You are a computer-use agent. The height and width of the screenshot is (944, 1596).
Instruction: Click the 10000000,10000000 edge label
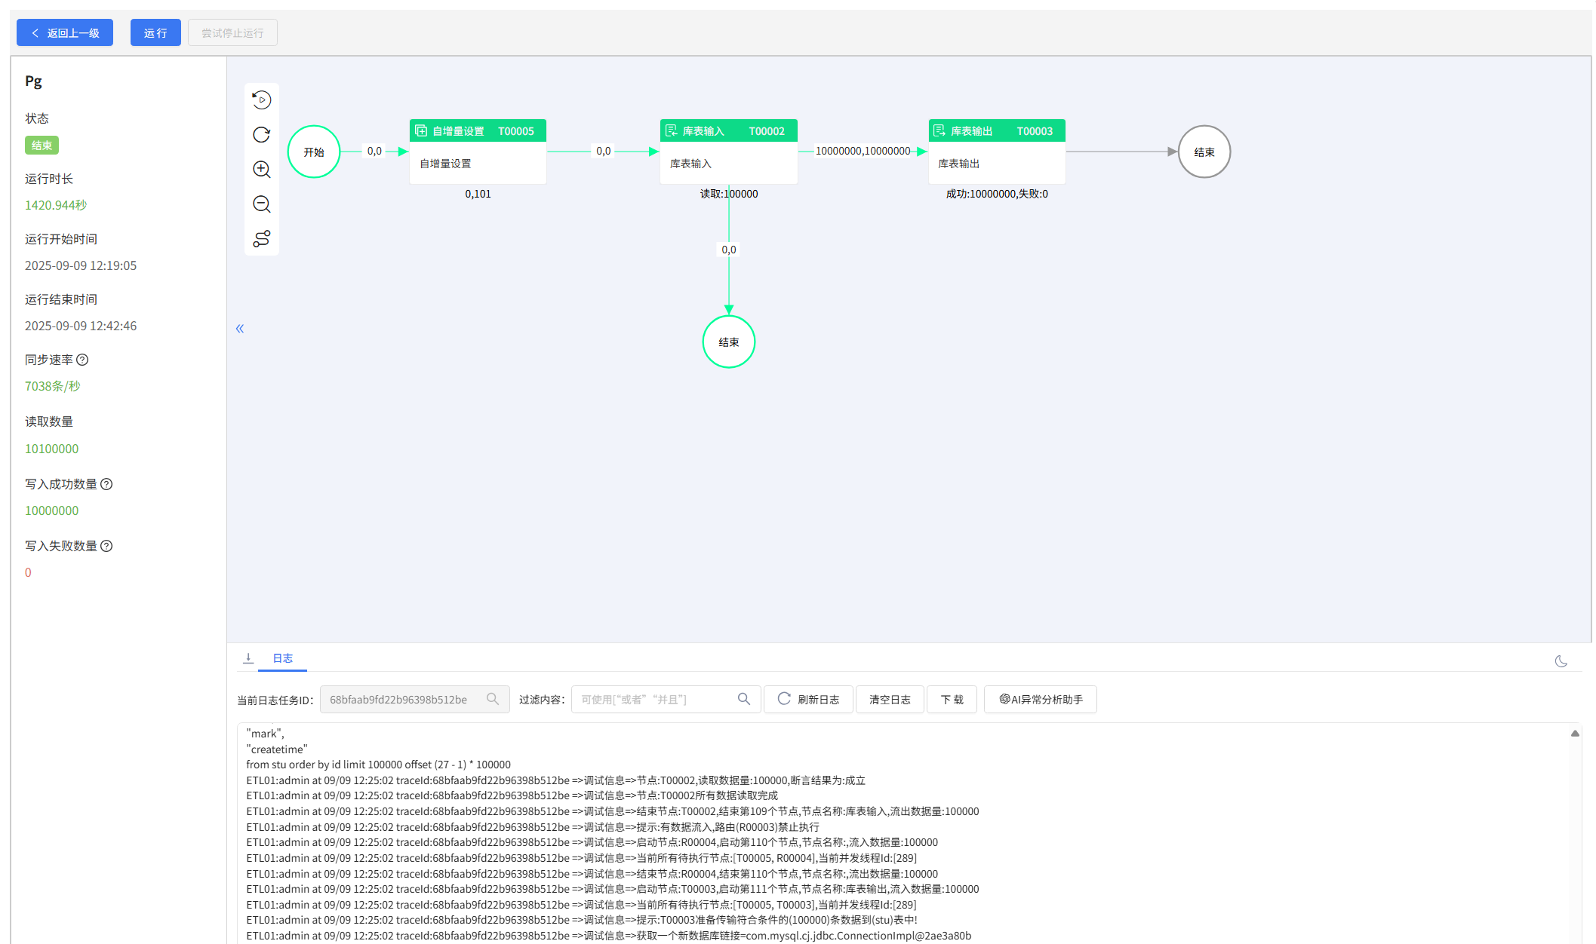click(x=863, y=151)
